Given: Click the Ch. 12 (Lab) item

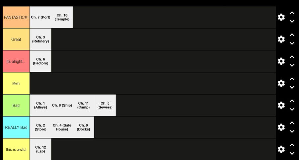Looking at the screenshot, I should (x=41, y=149).
